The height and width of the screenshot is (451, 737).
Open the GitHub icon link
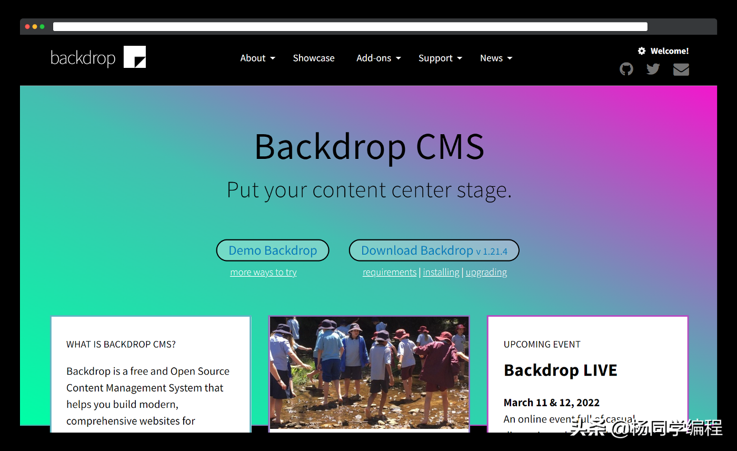click(x=626, y=69)
